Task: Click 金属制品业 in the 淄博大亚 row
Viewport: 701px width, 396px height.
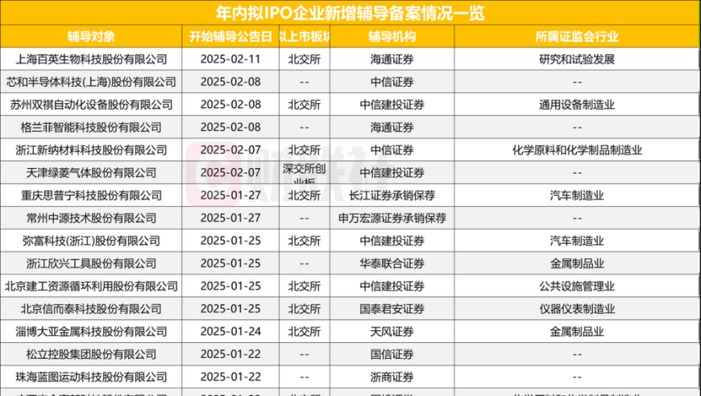Action: click(x=577, y=332)
